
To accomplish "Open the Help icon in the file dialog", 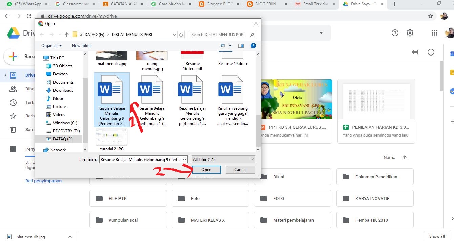I will pyautogui.click(x=253, y=45).
